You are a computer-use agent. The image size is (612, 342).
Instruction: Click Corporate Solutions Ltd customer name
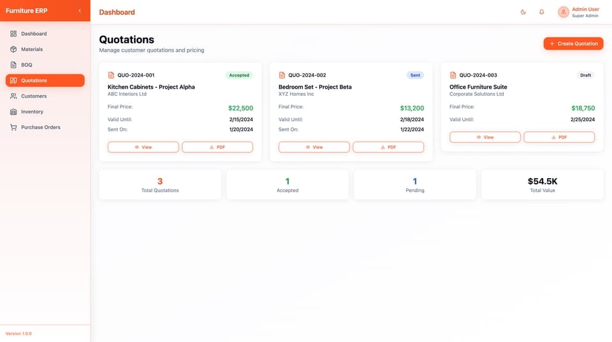[x=477, y=94]
